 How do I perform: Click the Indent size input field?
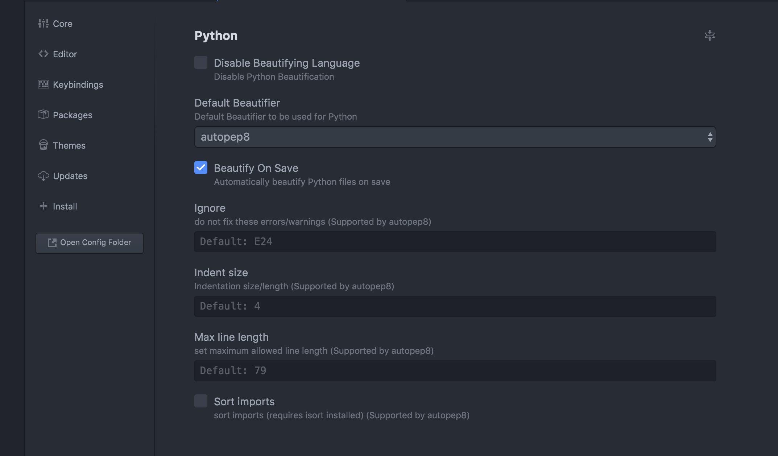click(455, 306)
